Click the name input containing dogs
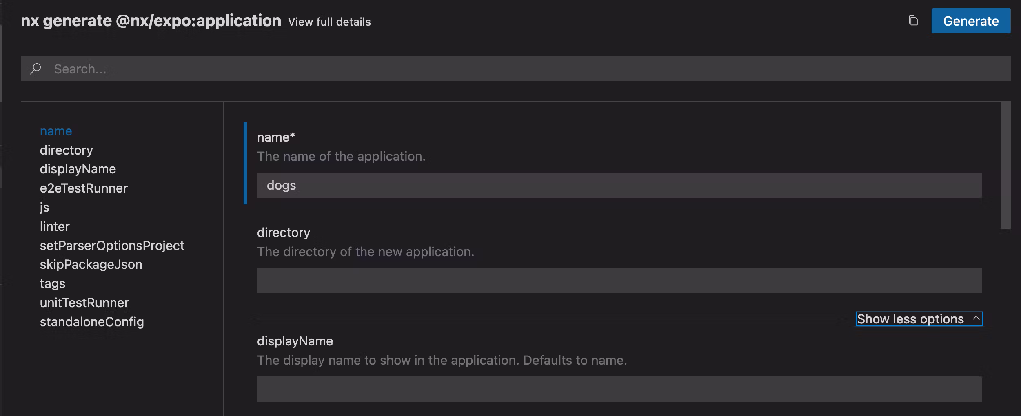The image size is (1021, 416). click(619, 185)
